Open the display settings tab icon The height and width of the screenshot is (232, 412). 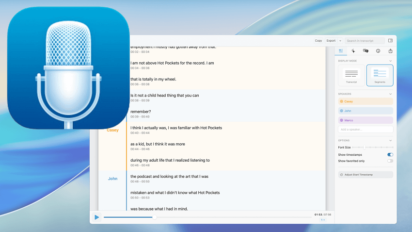[341, 51]
